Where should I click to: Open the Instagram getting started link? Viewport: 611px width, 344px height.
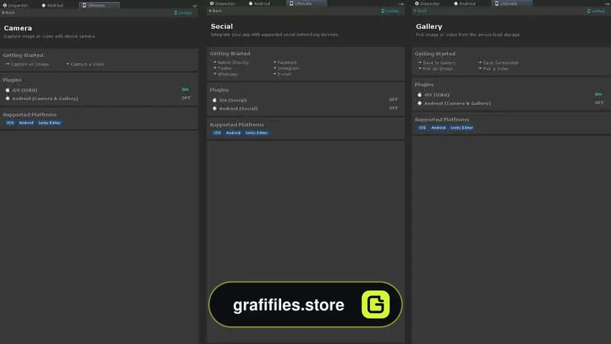click(286, 68)
